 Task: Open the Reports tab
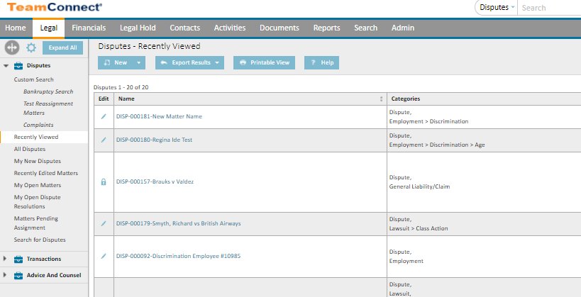(326, 28)
